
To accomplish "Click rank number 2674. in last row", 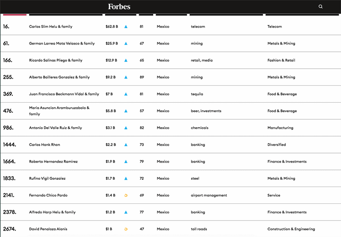I will pos(9,229).
